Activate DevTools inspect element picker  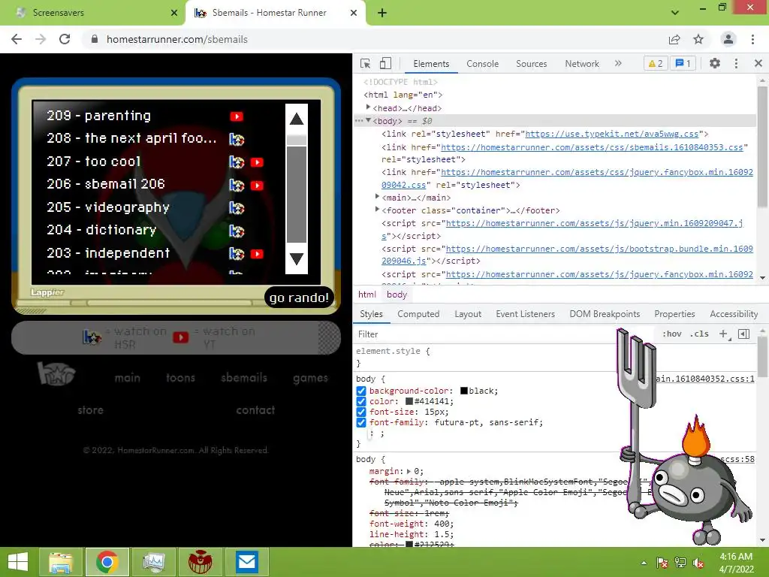point(366,63)
